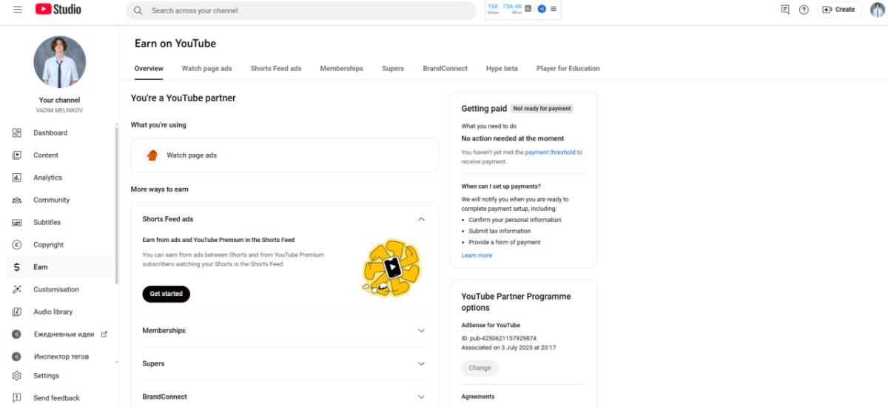Switch to the Shorts Feed ads tab
This screenshot has width=888, height=407.
276,69
